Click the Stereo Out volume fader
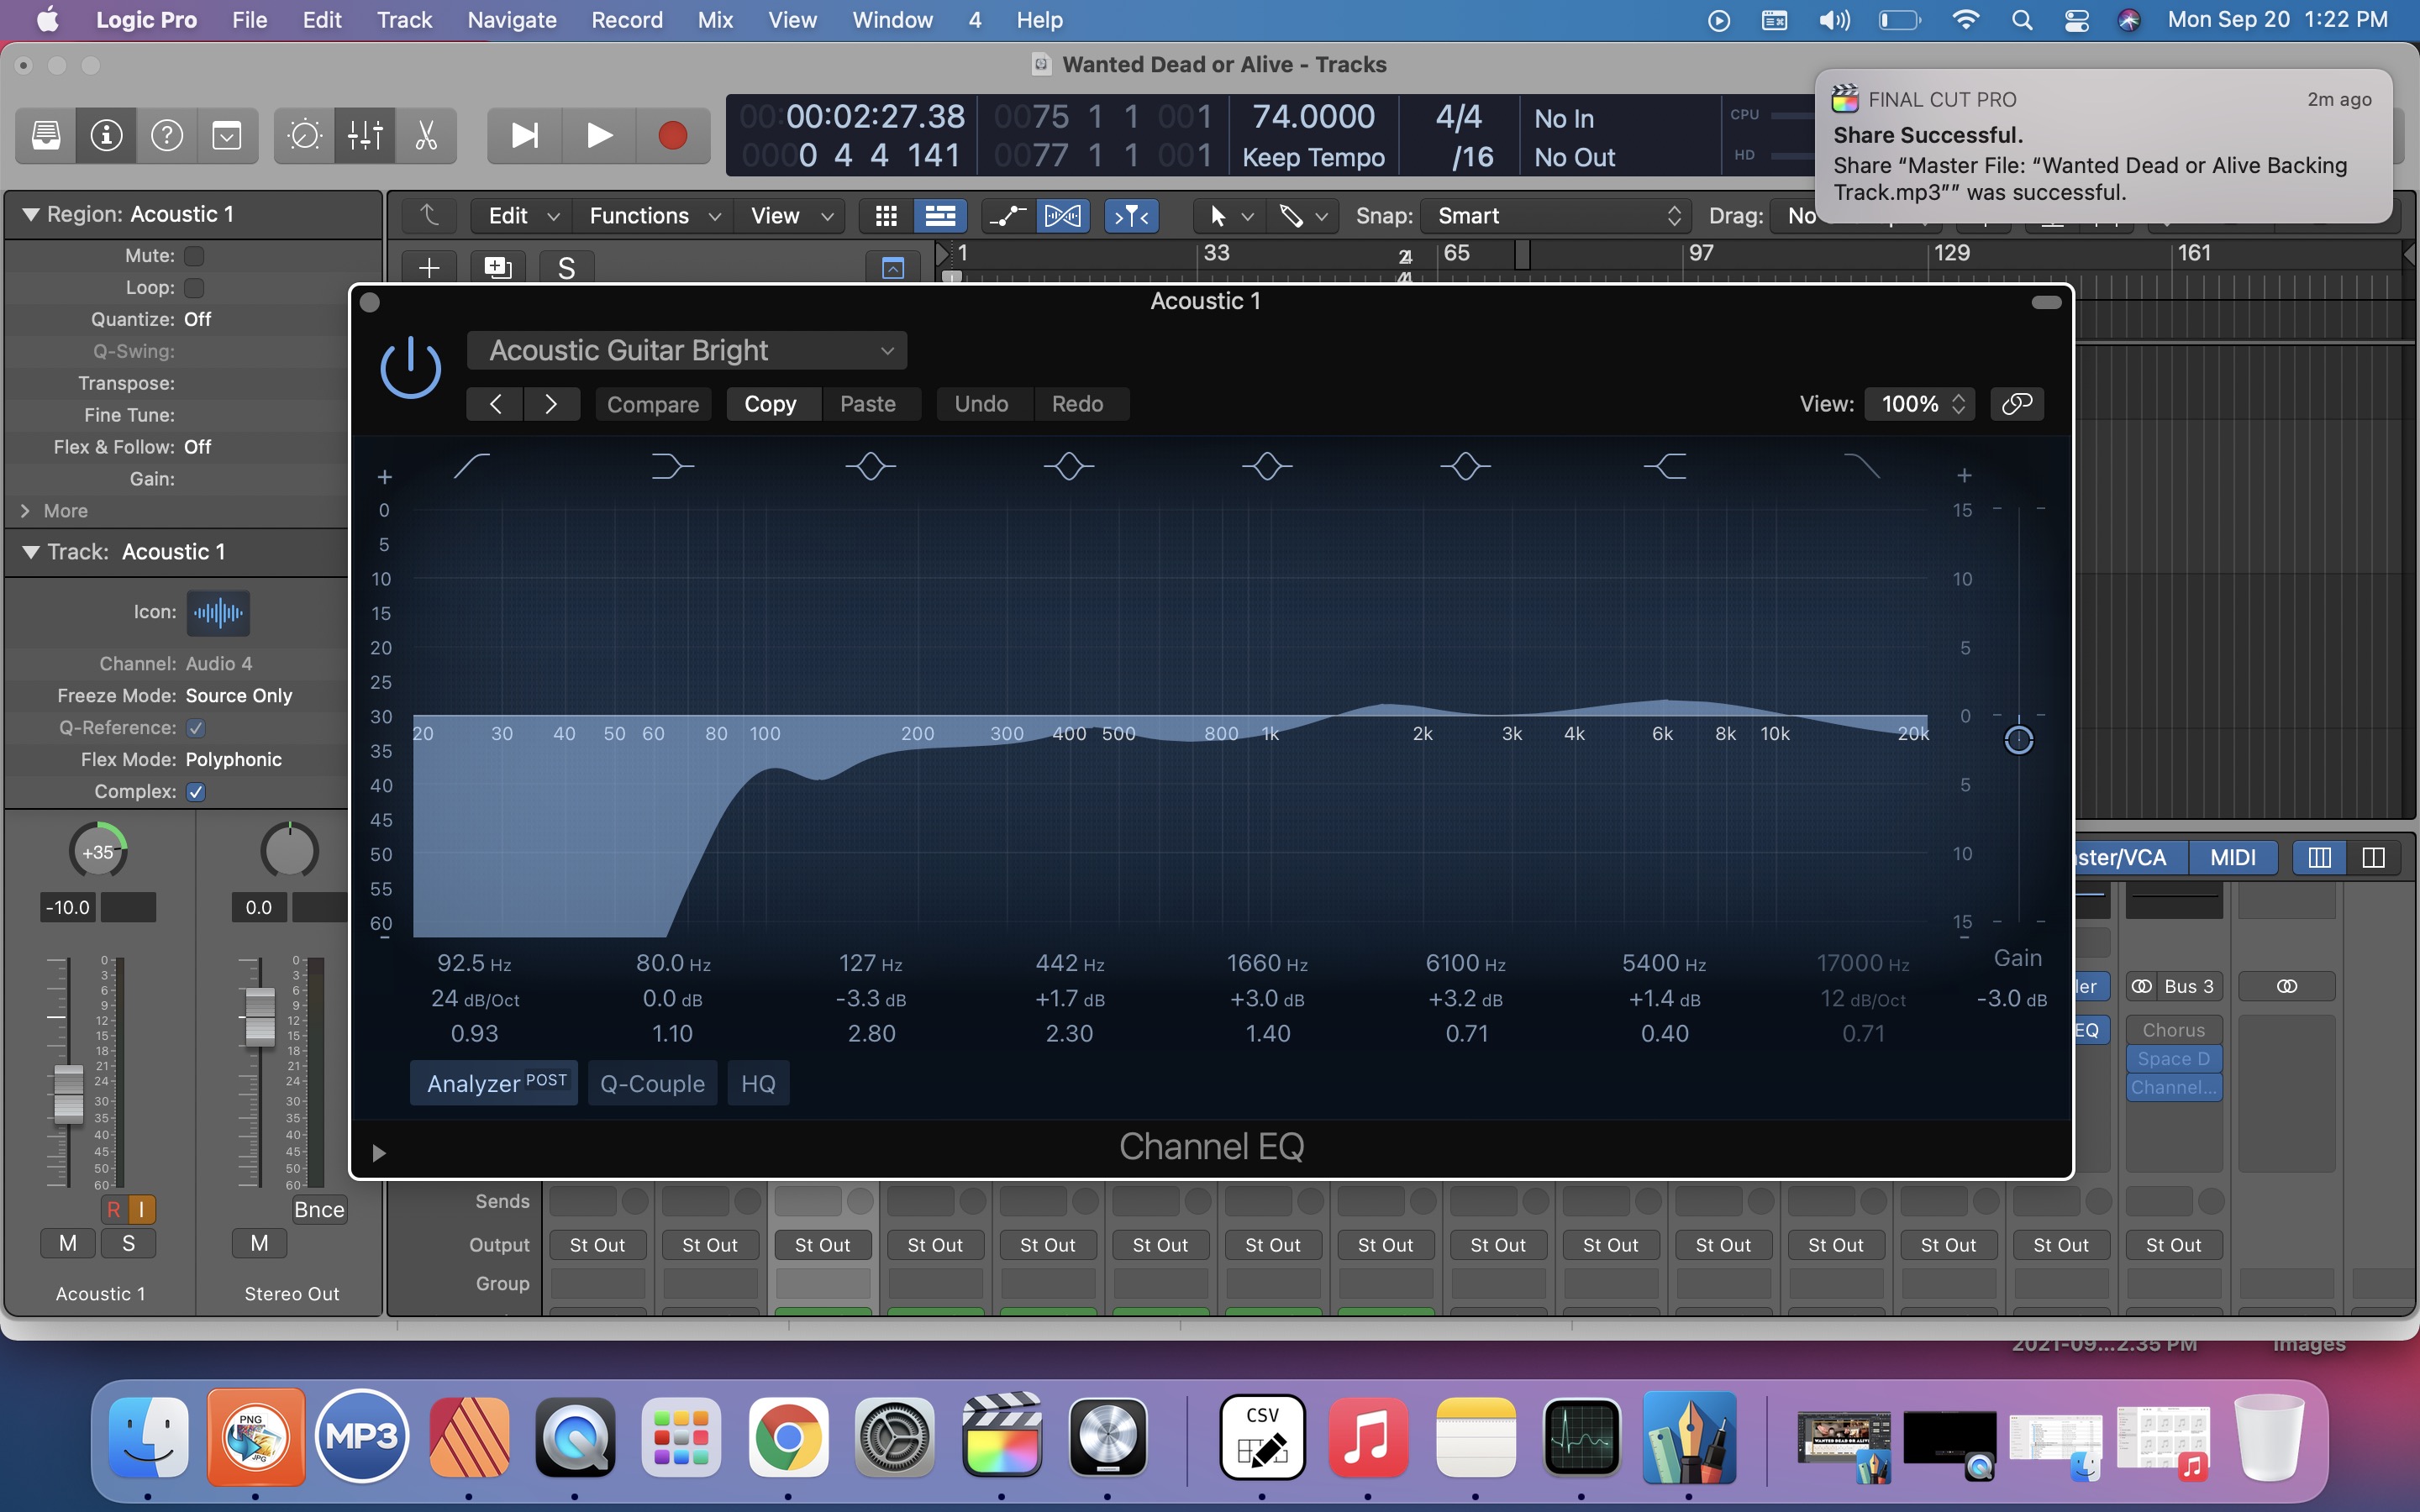This screenshot has width=2420, height=1512. pos(260,1017)
